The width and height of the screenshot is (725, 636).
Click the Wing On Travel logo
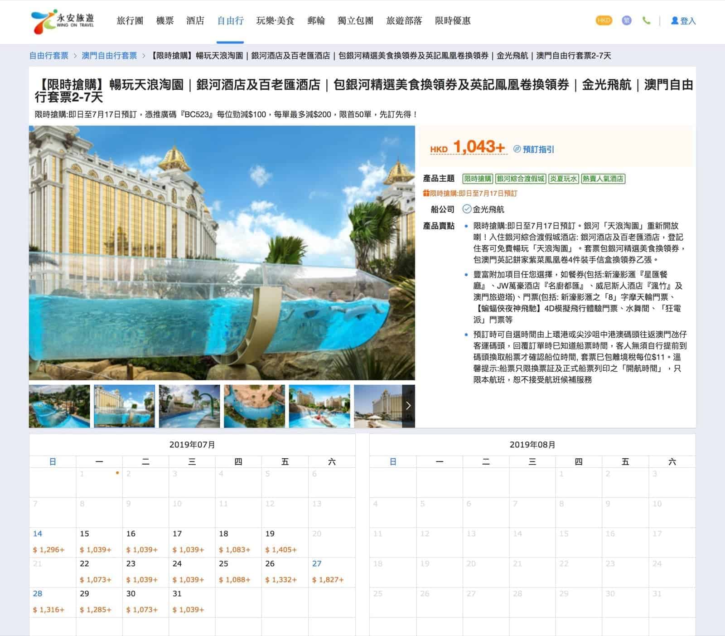click(63, 21)
